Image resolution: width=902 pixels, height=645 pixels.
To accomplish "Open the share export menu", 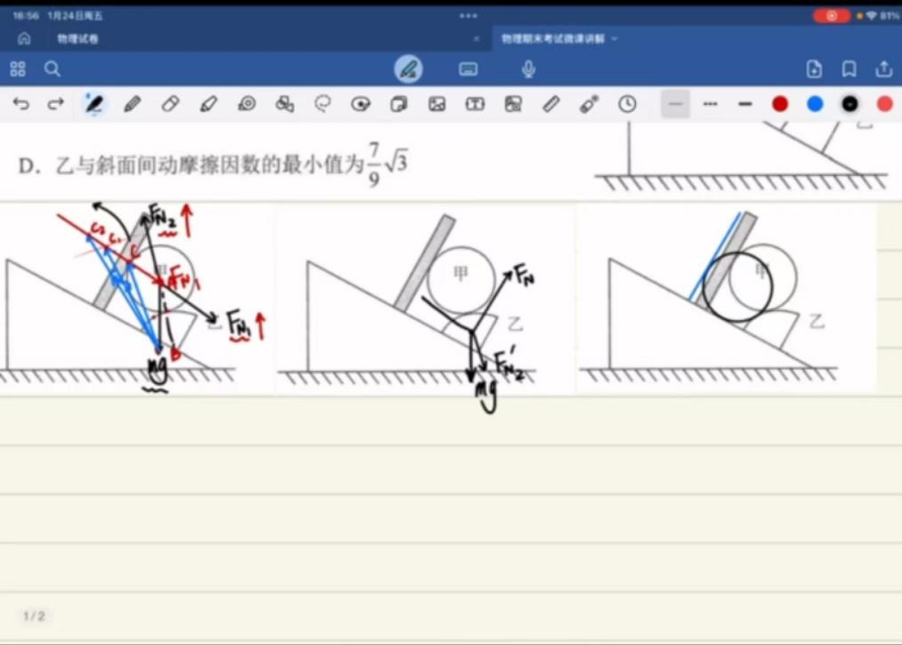I will tap(883, 69).
